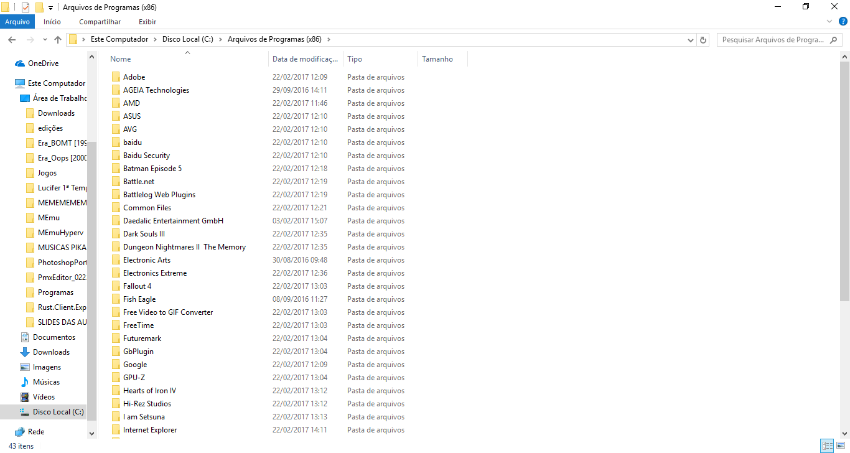Select the Baidu Security folder
This screenshot has height=453, width=850.
click(146, 156)
